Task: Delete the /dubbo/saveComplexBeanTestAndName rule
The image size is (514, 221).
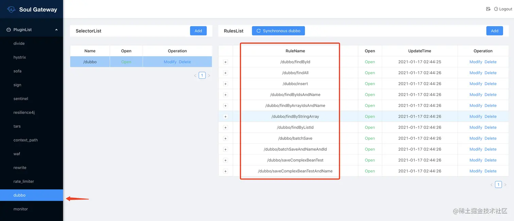Action: (x=491, y=171)
